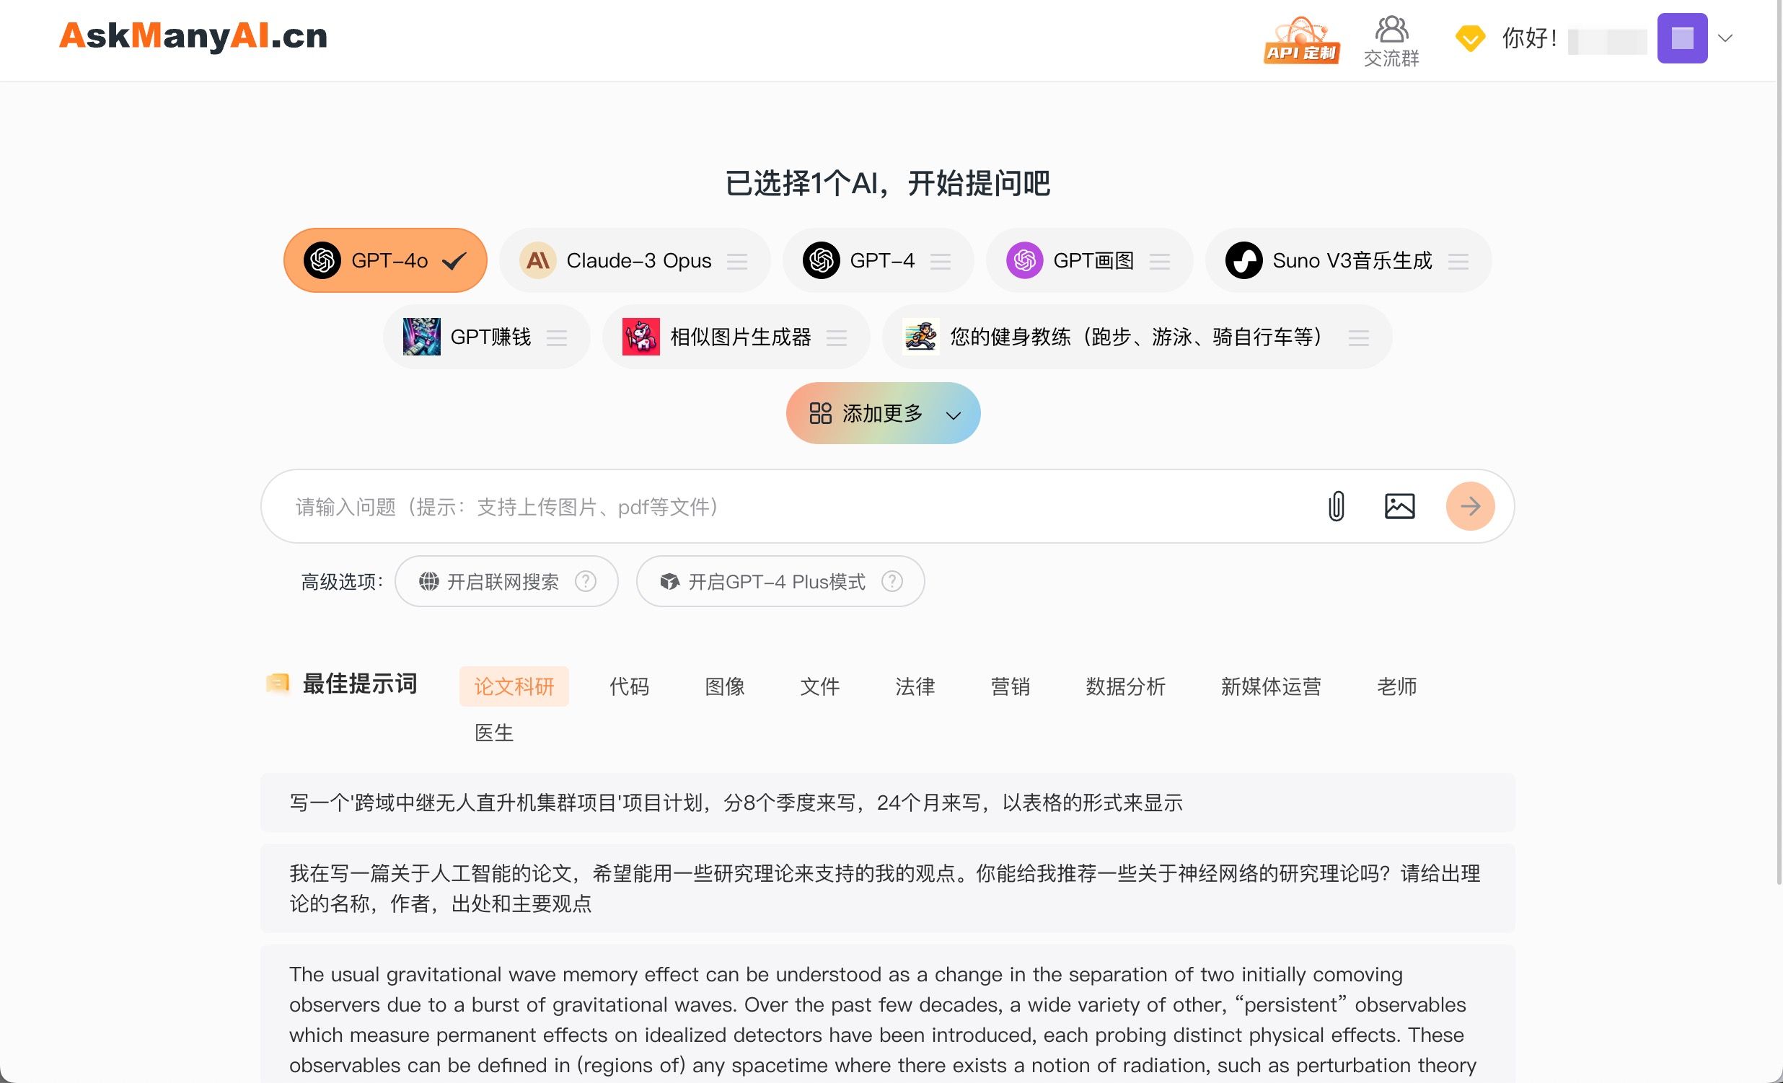This screenshot has height=1083, width=1783.
Task: Click the yellow VIP diamond icon
Action: point(1469,38)
